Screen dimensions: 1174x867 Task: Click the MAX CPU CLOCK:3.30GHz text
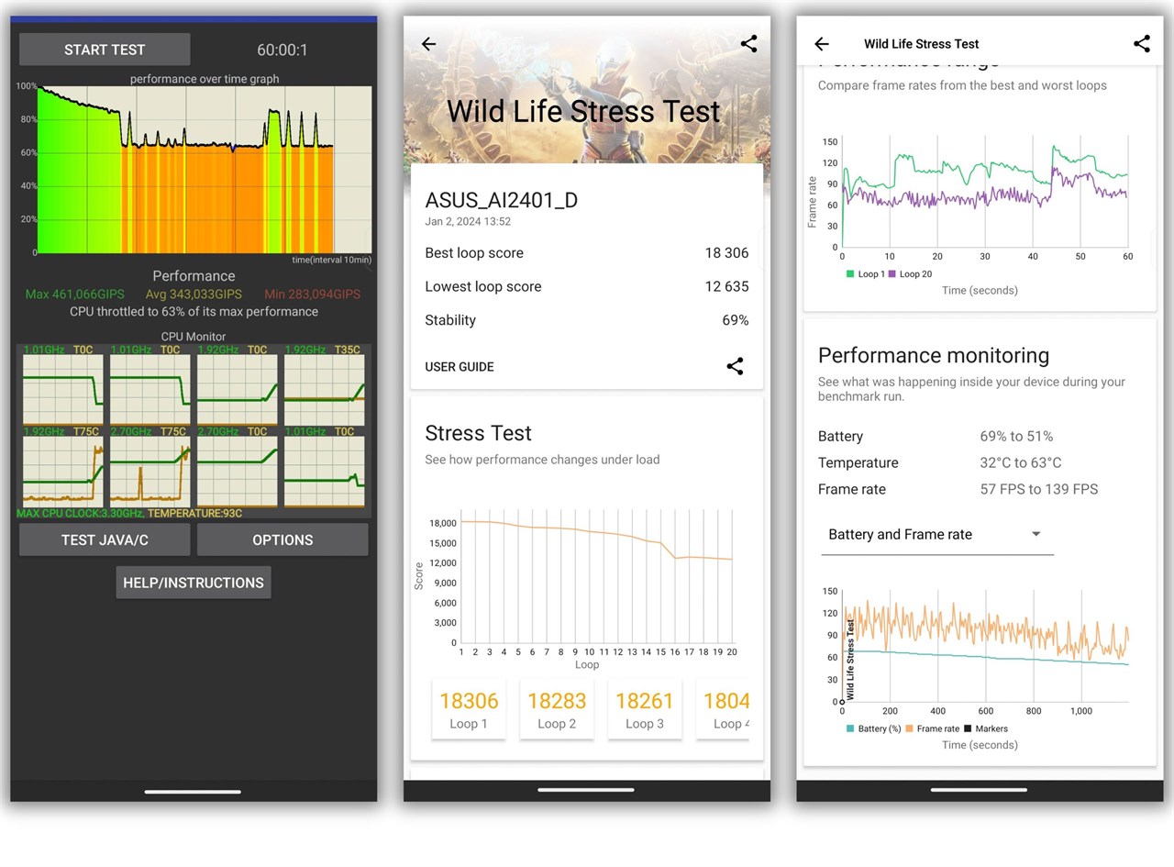(x=80, y=513)
